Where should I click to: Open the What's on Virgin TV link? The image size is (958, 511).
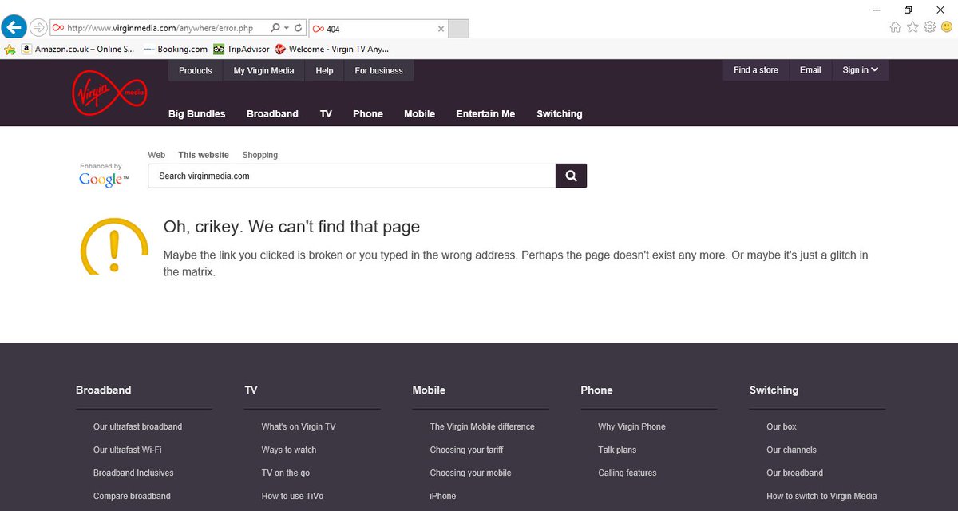tap(299, 426)
